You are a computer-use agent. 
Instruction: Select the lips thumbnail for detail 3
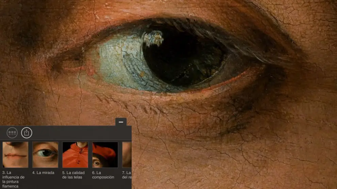coord(15,155)
